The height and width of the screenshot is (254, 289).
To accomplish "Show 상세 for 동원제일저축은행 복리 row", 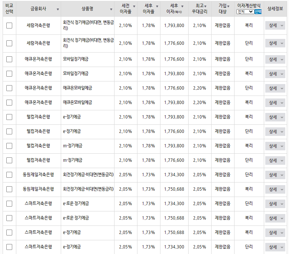I will point(275,189).
